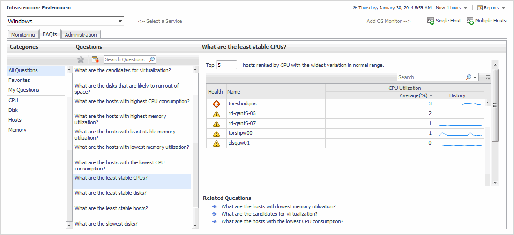Click the add question icon beside the star
Screen dimensions: 514x235
pyautogui.click(x=95, y=59)
